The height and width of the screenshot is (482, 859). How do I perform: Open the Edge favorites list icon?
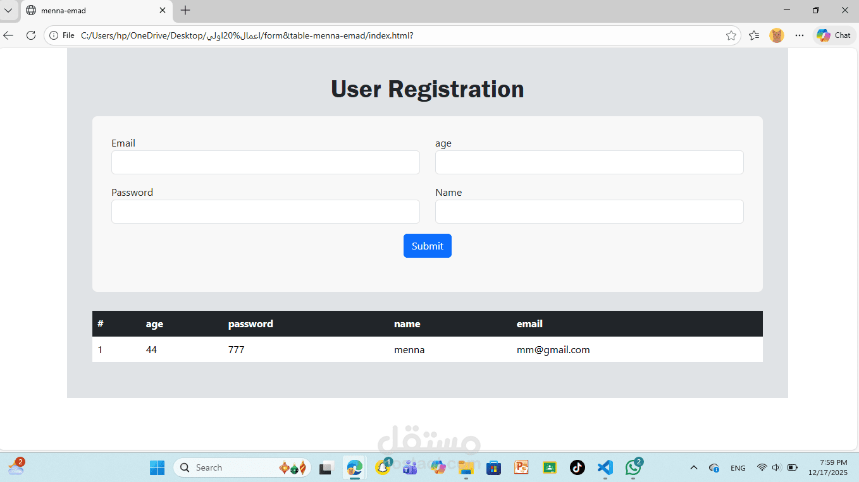click(x=754, y=35)
